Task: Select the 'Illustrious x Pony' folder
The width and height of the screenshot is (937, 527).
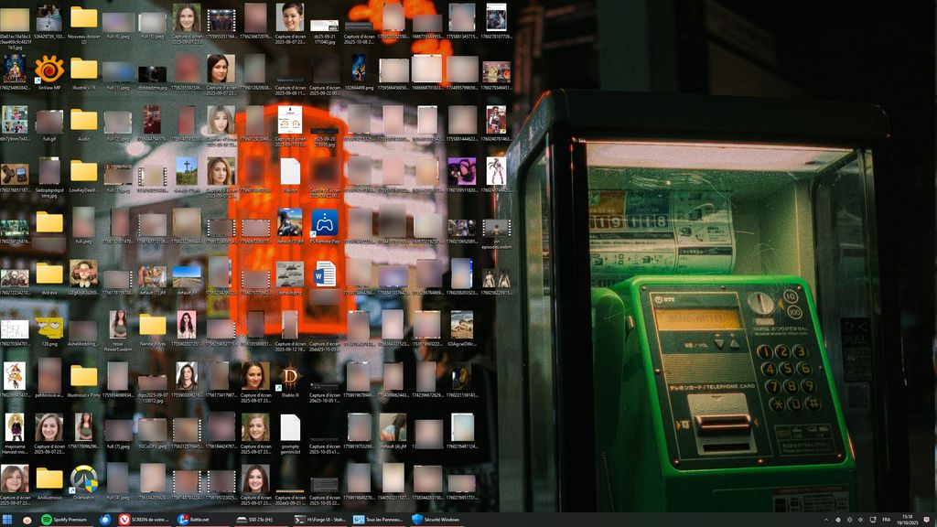Action: click(83, 382)
